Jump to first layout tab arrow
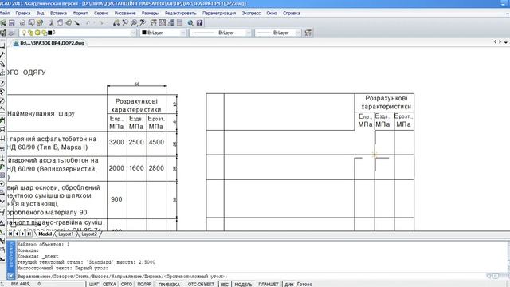The height and width of the screenshot is (287, 510). (10, 234)
